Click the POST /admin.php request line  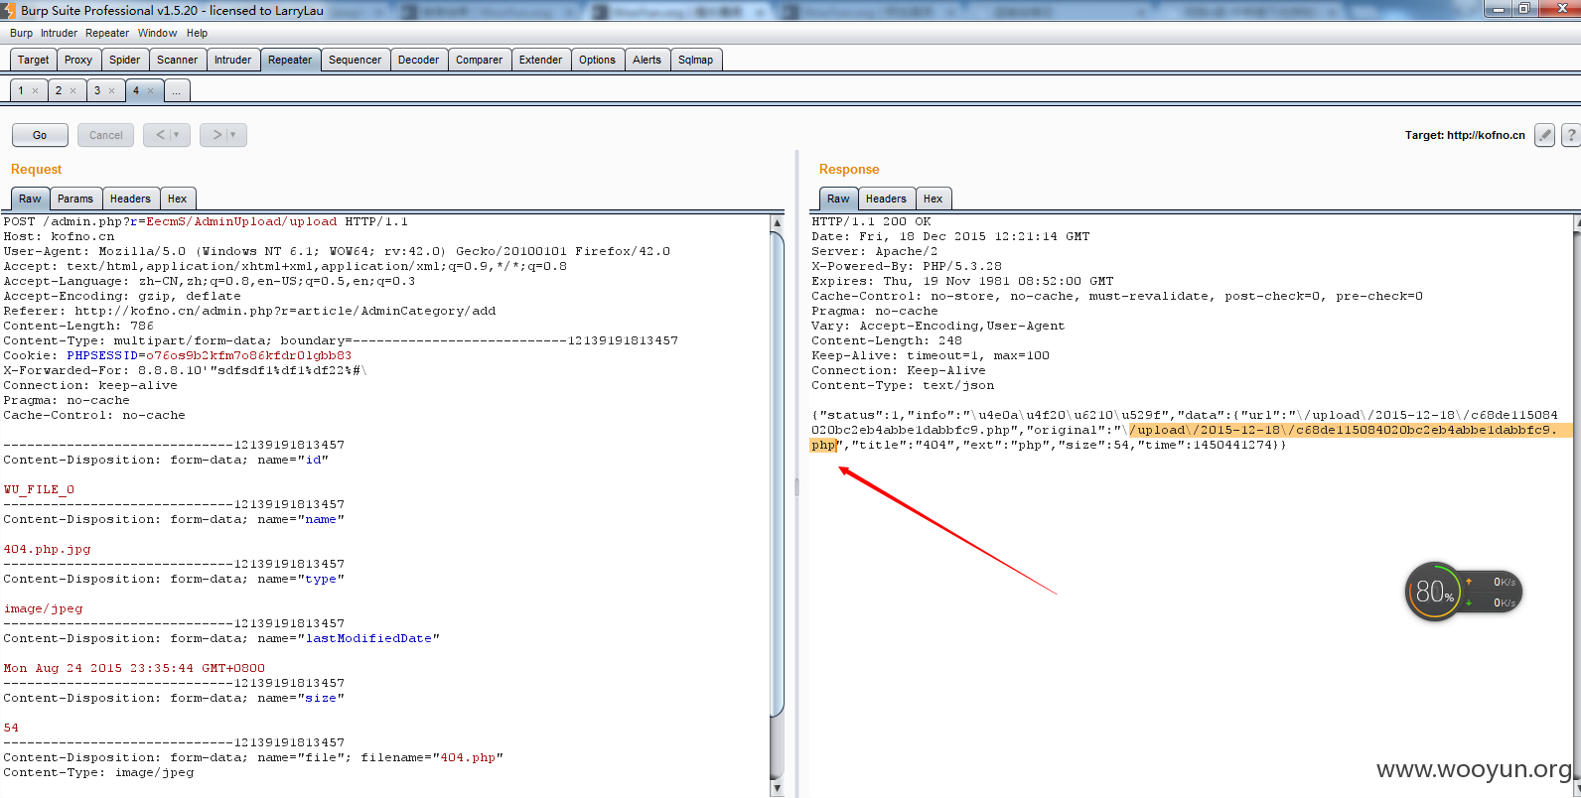[x=206, y=221]
